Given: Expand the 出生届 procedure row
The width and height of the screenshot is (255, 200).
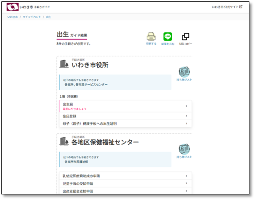Looking at the screenshot, I should click(126, 106).
